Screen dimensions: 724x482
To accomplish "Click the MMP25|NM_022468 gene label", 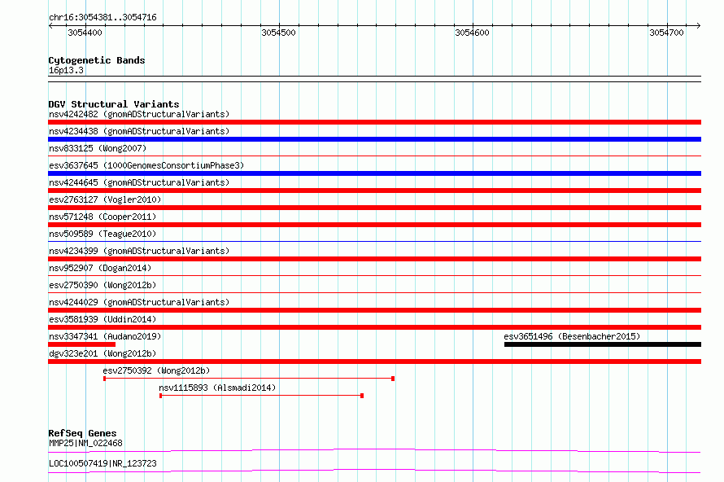I will click(85, 443).
